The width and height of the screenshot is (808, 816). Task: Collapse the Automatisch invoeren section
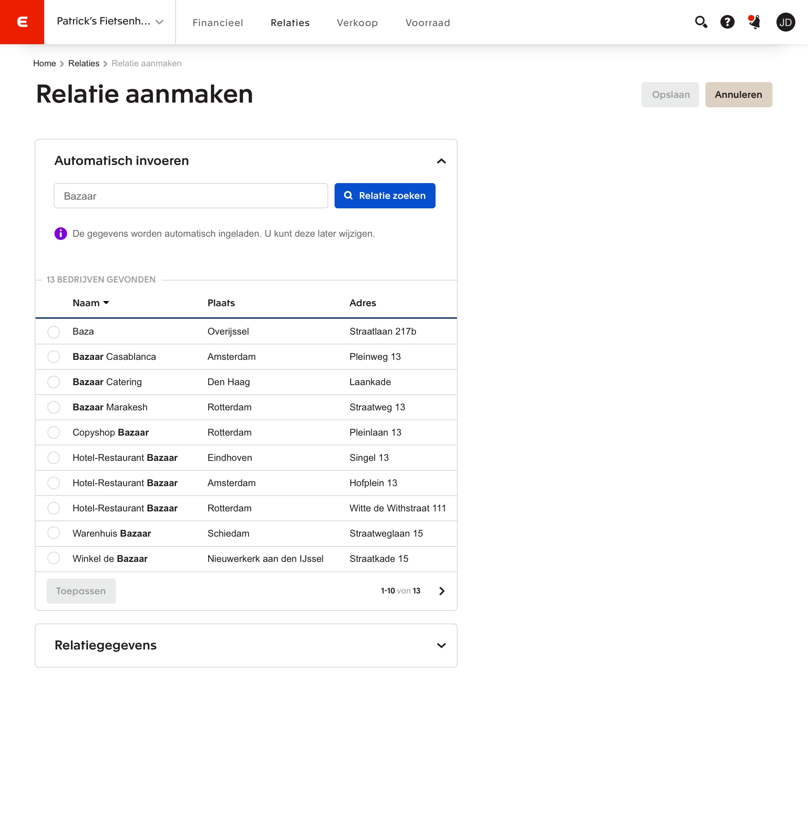click(441, 161)
